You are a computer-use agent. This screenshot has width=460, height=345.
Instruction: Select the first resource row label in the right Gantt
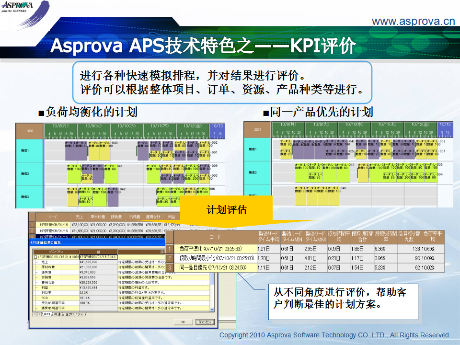(257, 149)
